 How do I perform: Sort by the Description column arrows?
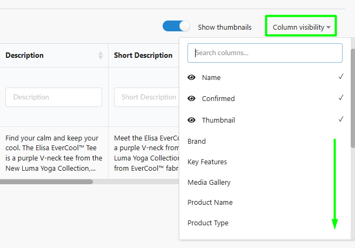click(101, 55)
